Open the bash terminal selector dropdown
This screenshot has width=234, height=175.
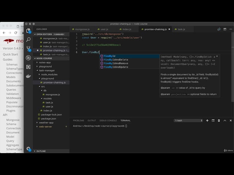188,121
